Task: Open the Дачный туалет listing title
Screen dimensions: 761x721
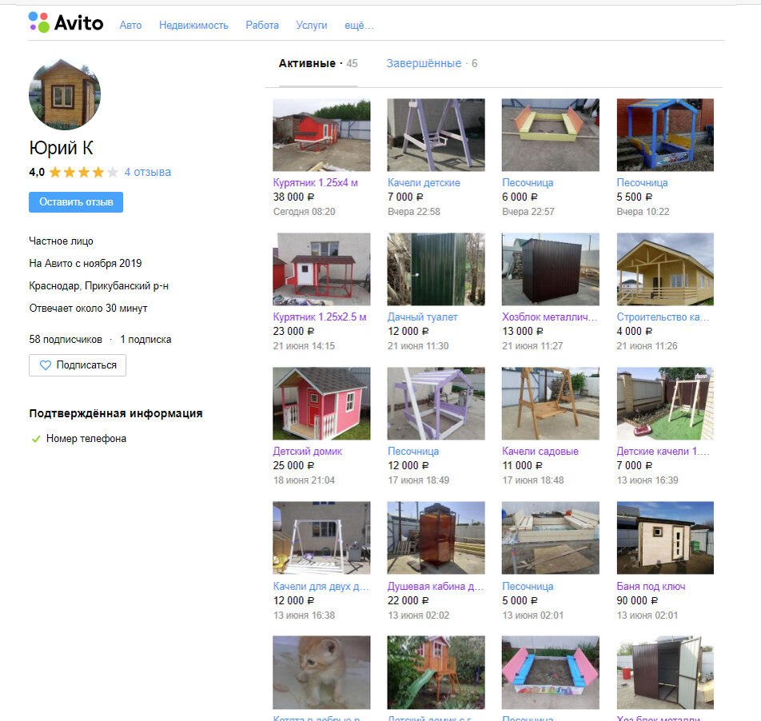Action: coord(422,317)
